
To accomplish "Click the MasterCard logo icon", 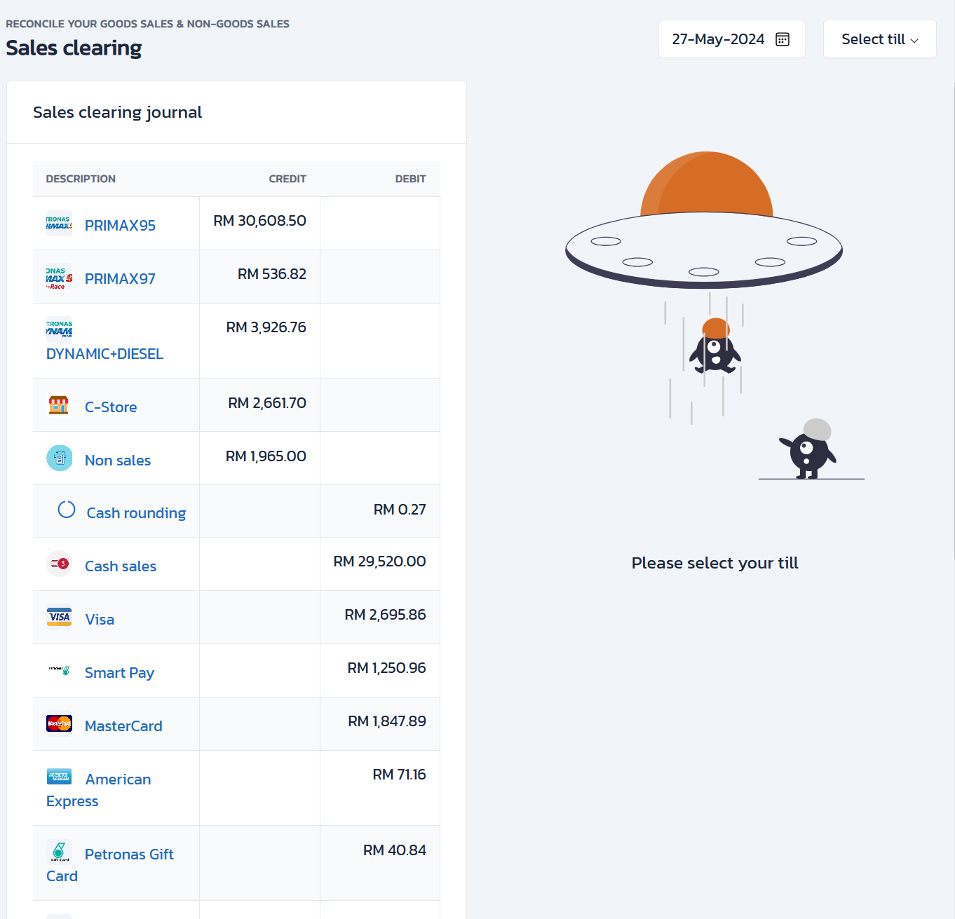I will coord(59,723).
